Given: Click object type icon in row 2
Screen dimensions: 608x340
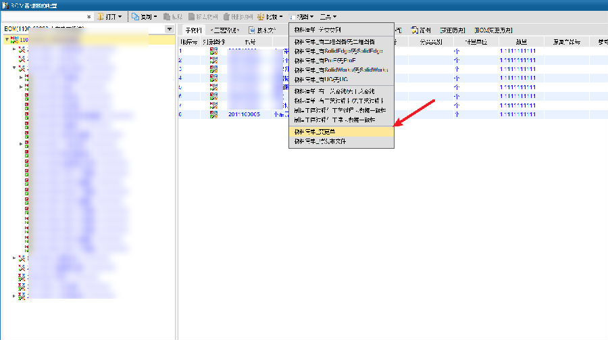Looking at the screenshot, I should (213, 60).
